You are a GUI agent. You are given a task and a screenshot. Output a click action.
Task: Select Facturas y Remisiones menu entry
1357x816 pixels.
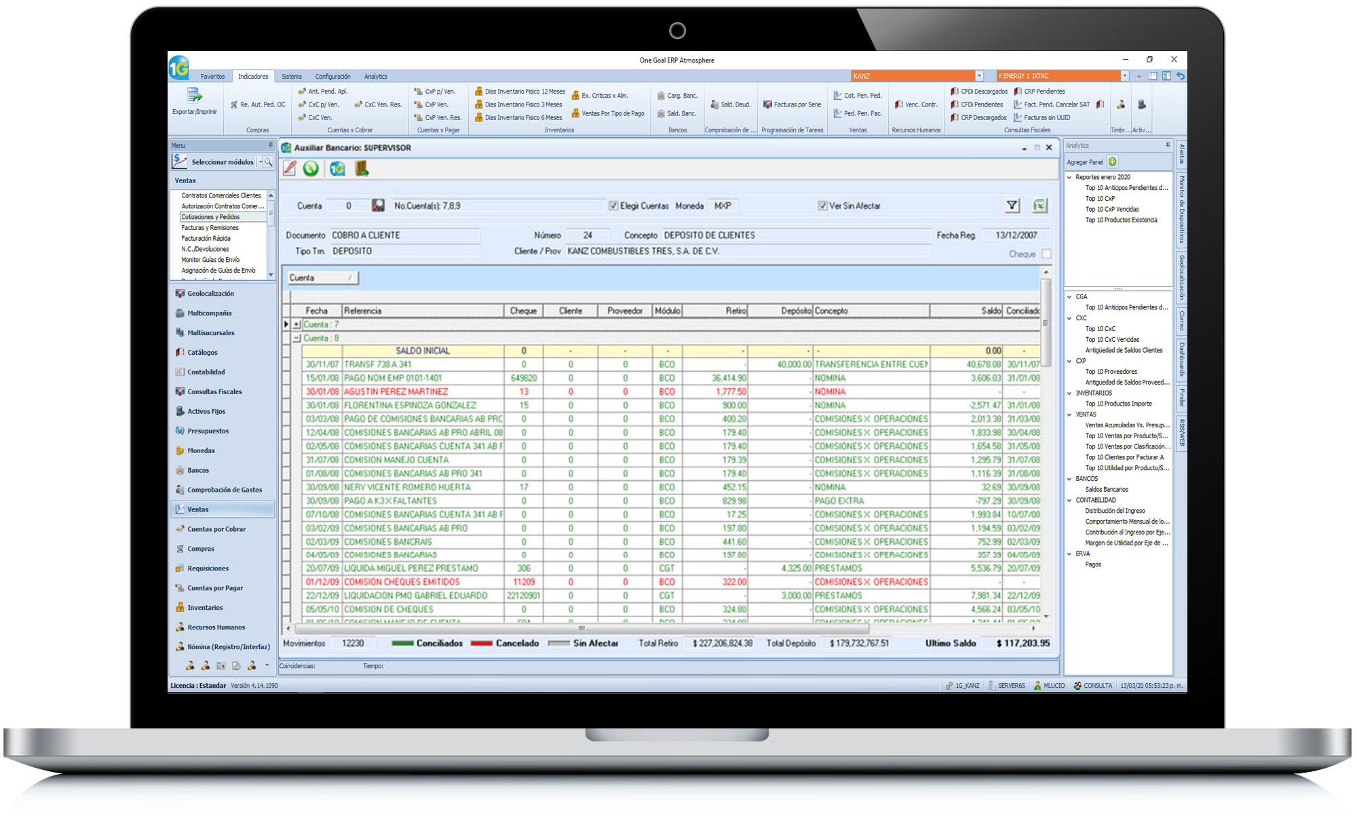[210, 228]
